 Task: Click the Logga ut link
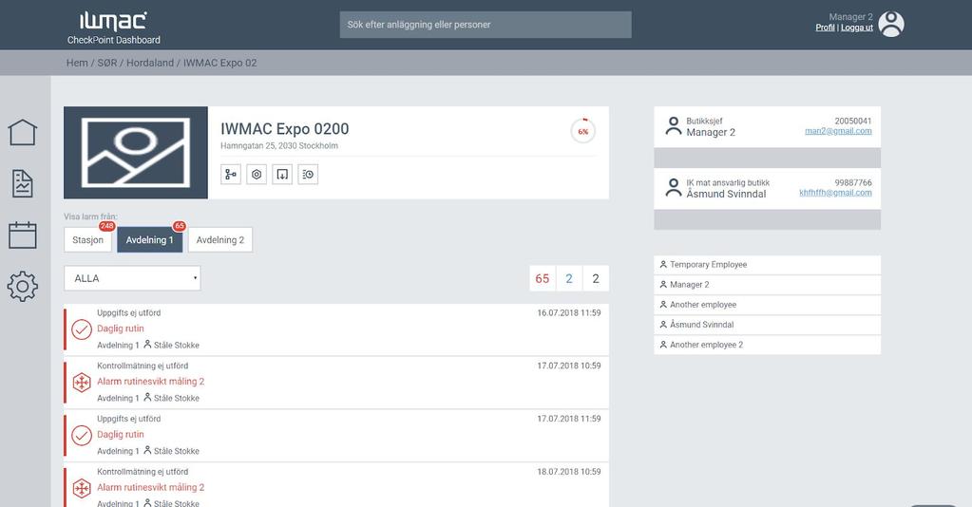click(x=857, y=28)
